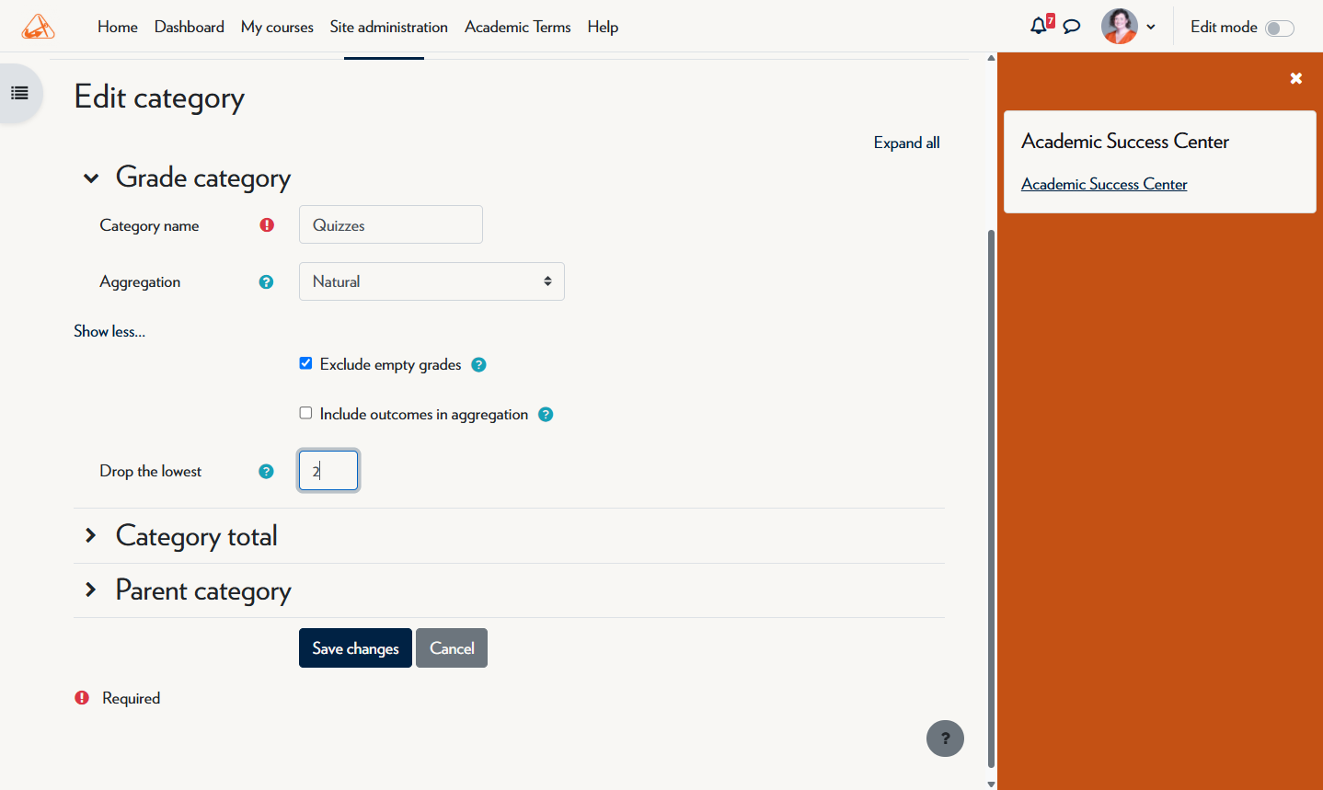Click the Category name required icon
The width and height of the screenshot is (1323, 790).
tap(267, 224)
